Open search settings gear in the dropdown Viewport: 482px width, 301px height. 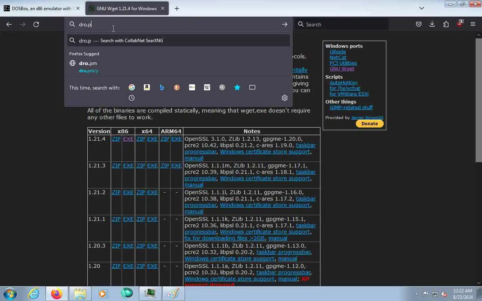coord(285,98)
